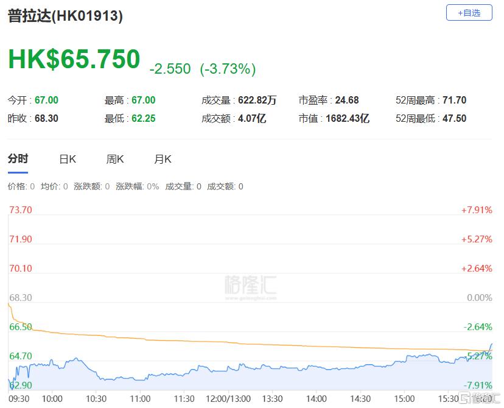504x408 pixels.
Task: Click the 市值 value 1682.43亿
Action: pyautogui.click(x=348, y=118)
